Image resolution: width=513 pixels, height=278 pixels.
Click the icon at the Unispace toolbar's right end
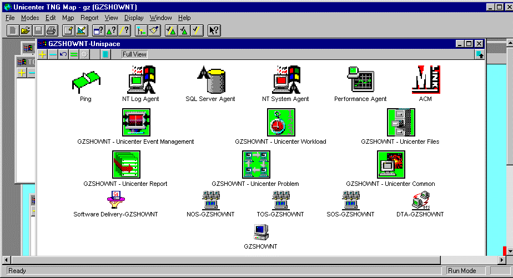tap(480, 54)
